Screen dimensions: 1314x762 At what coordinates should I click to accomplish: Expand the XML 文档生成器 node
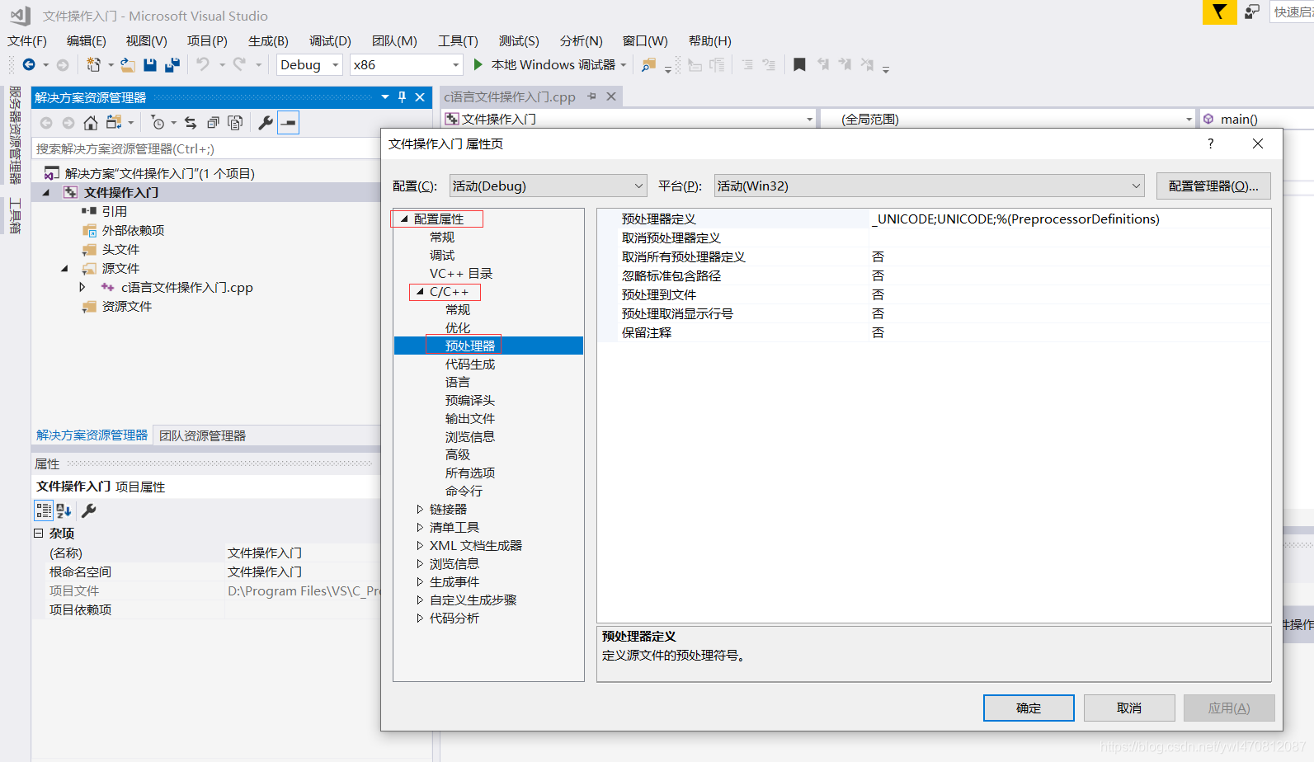pyautogui.click(x=420, y=545)
